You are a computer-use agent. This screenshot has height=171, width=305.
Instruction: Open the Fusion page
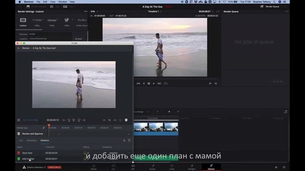tap(152, 167)
